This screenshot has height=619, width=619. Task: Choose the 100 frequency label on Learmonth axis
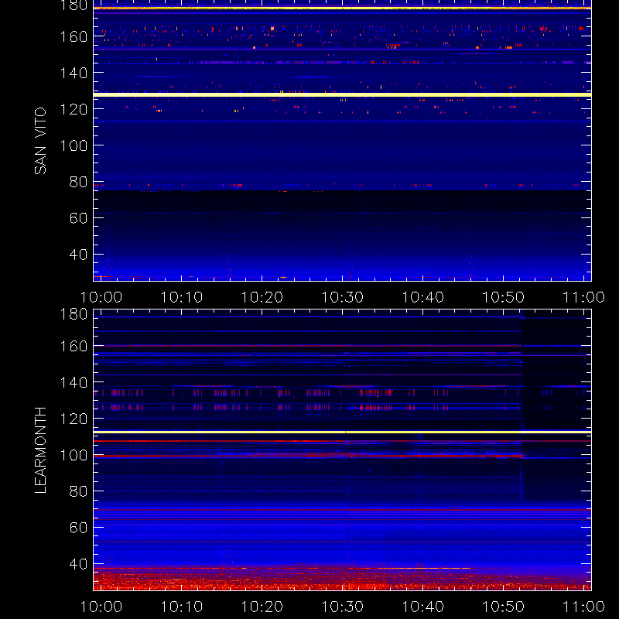pos(74,455)
